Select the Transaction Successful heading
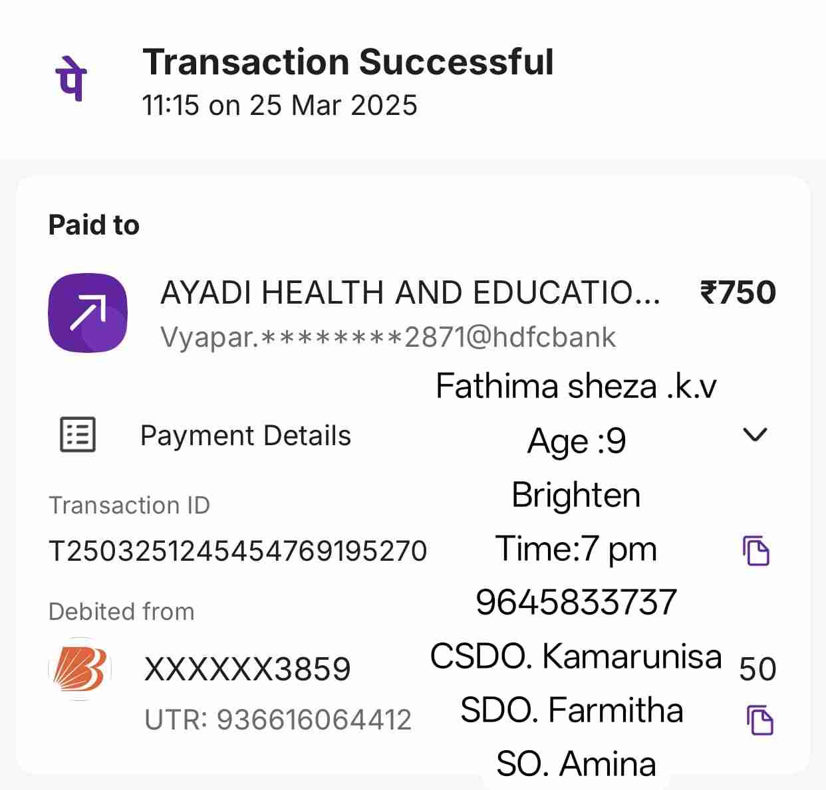Viewport: 826px width, 790px height. pyautogui.click(x=348, y=62)
